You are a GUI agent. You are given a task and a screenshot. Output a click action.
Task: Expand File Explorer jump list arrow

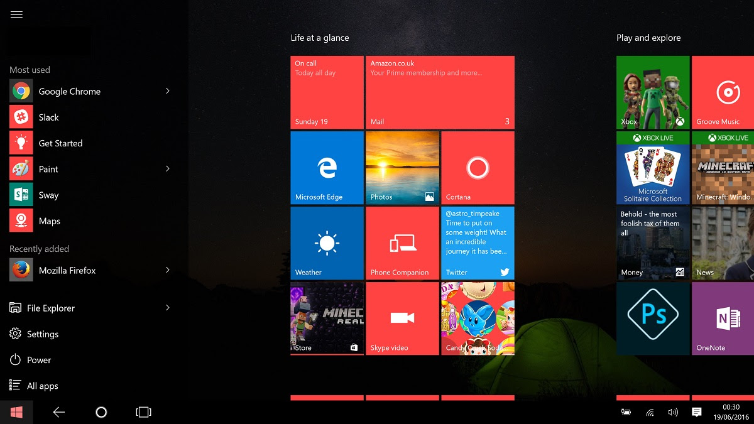(168, 308)
